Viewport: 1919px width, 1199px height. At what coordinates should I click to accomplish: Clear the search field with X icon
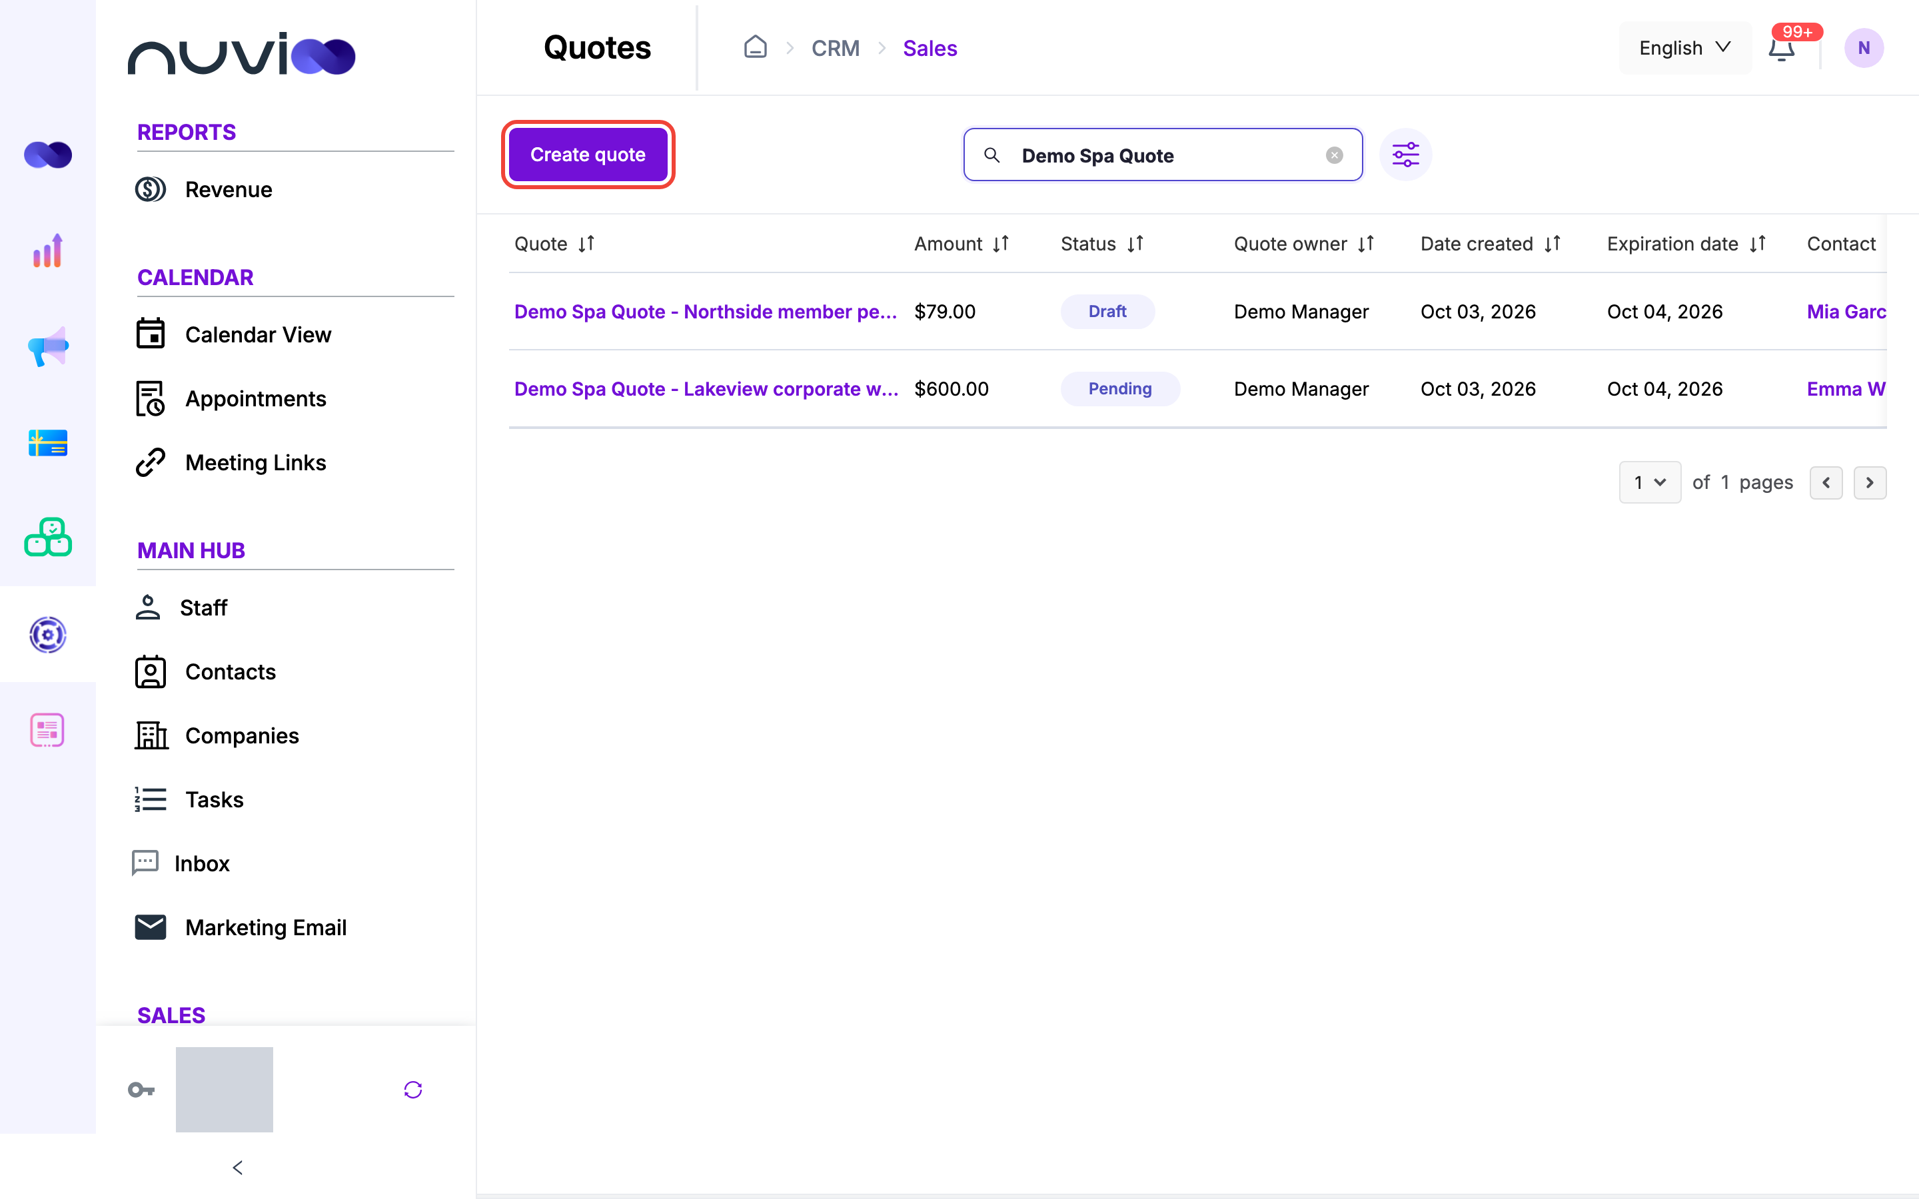point(1335,155)
